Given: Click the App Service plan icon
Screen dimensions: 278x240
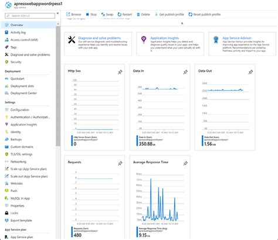Looking at the screenshot, I should click(6, 237).
